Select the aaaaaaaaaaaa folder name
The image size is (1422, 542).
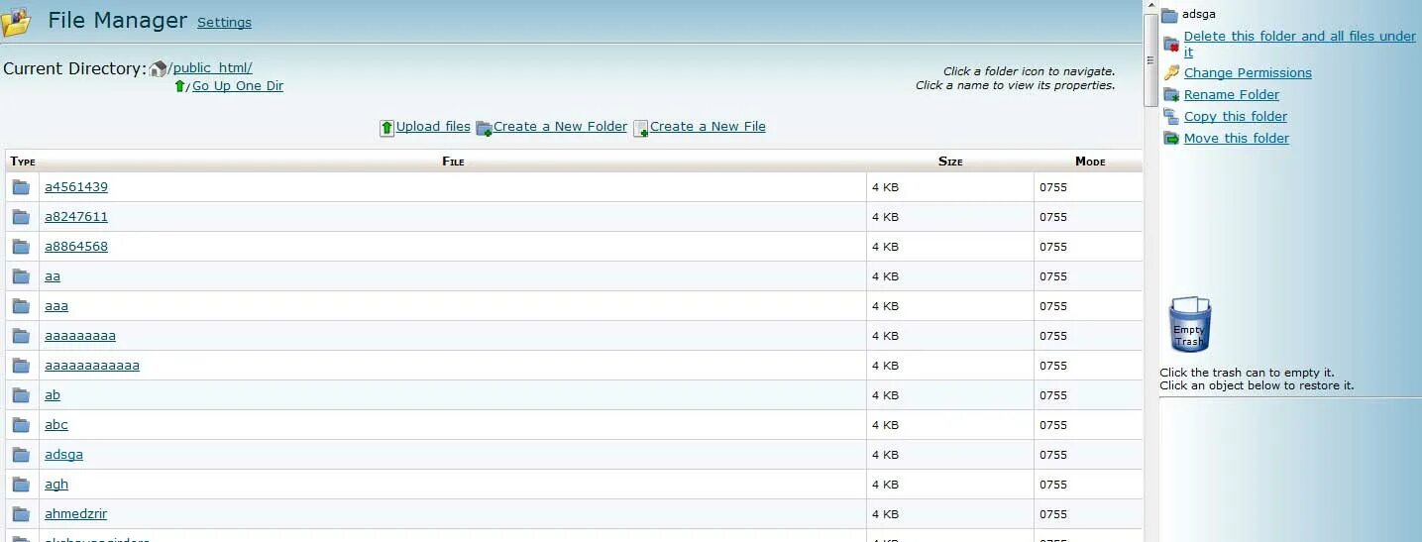pos(92,366)
